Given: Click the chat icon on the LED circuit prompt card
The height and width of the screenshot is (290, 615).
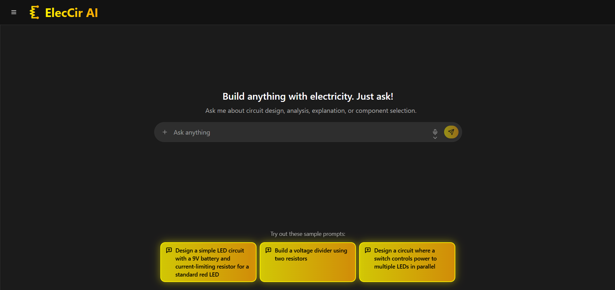Looking at the screenshot, I should coord(169,250).
